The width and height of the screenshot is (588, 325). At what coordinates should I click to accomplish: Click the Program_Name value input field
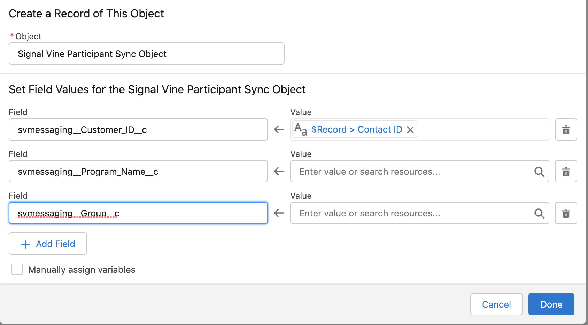[420, 171]
